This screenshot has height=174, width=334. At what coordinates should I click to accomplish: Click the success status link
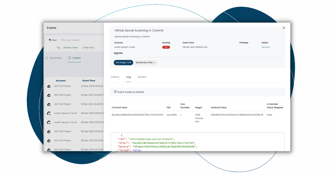coord(265,47)
